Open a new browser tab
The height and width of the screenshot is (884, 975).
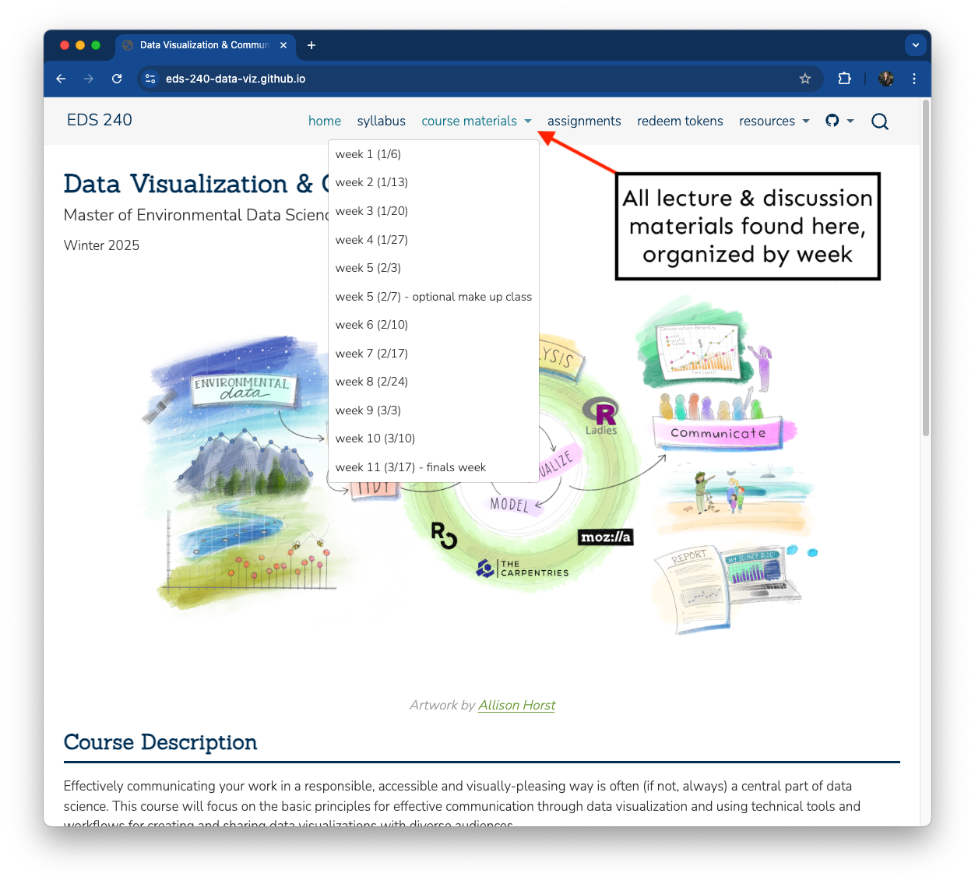(x=312, y=45)
